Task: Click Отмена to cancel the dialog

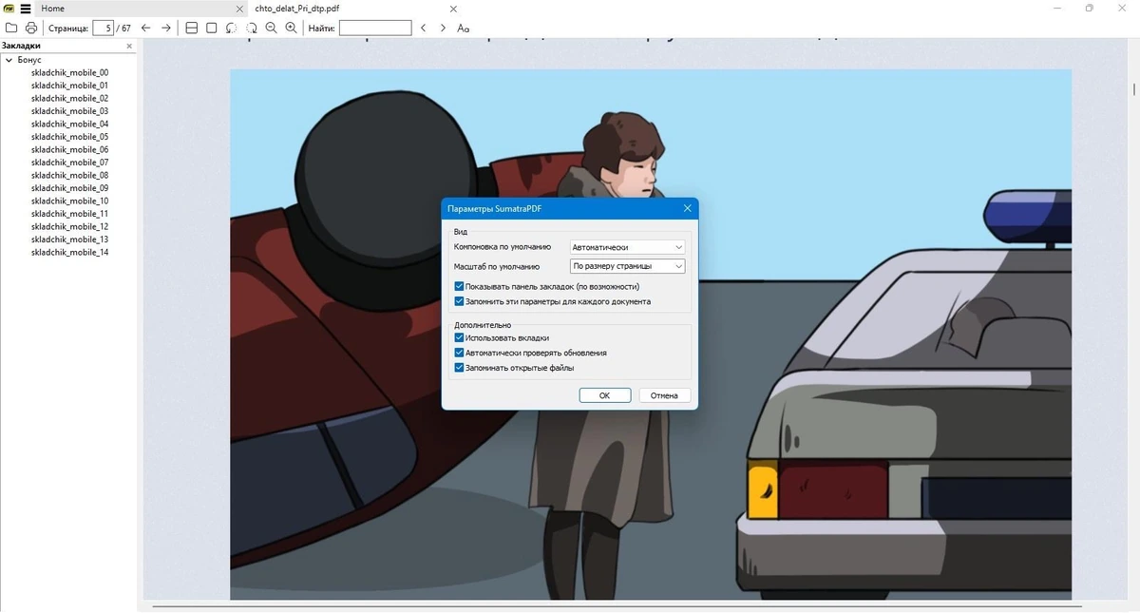Action: pos(665,395)
